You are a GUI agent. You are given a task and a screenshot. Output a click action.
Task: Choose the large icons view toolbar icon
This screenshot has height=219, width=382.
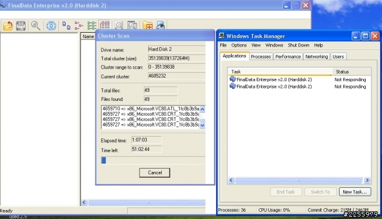pyautogui.click(x=66, y=25)
